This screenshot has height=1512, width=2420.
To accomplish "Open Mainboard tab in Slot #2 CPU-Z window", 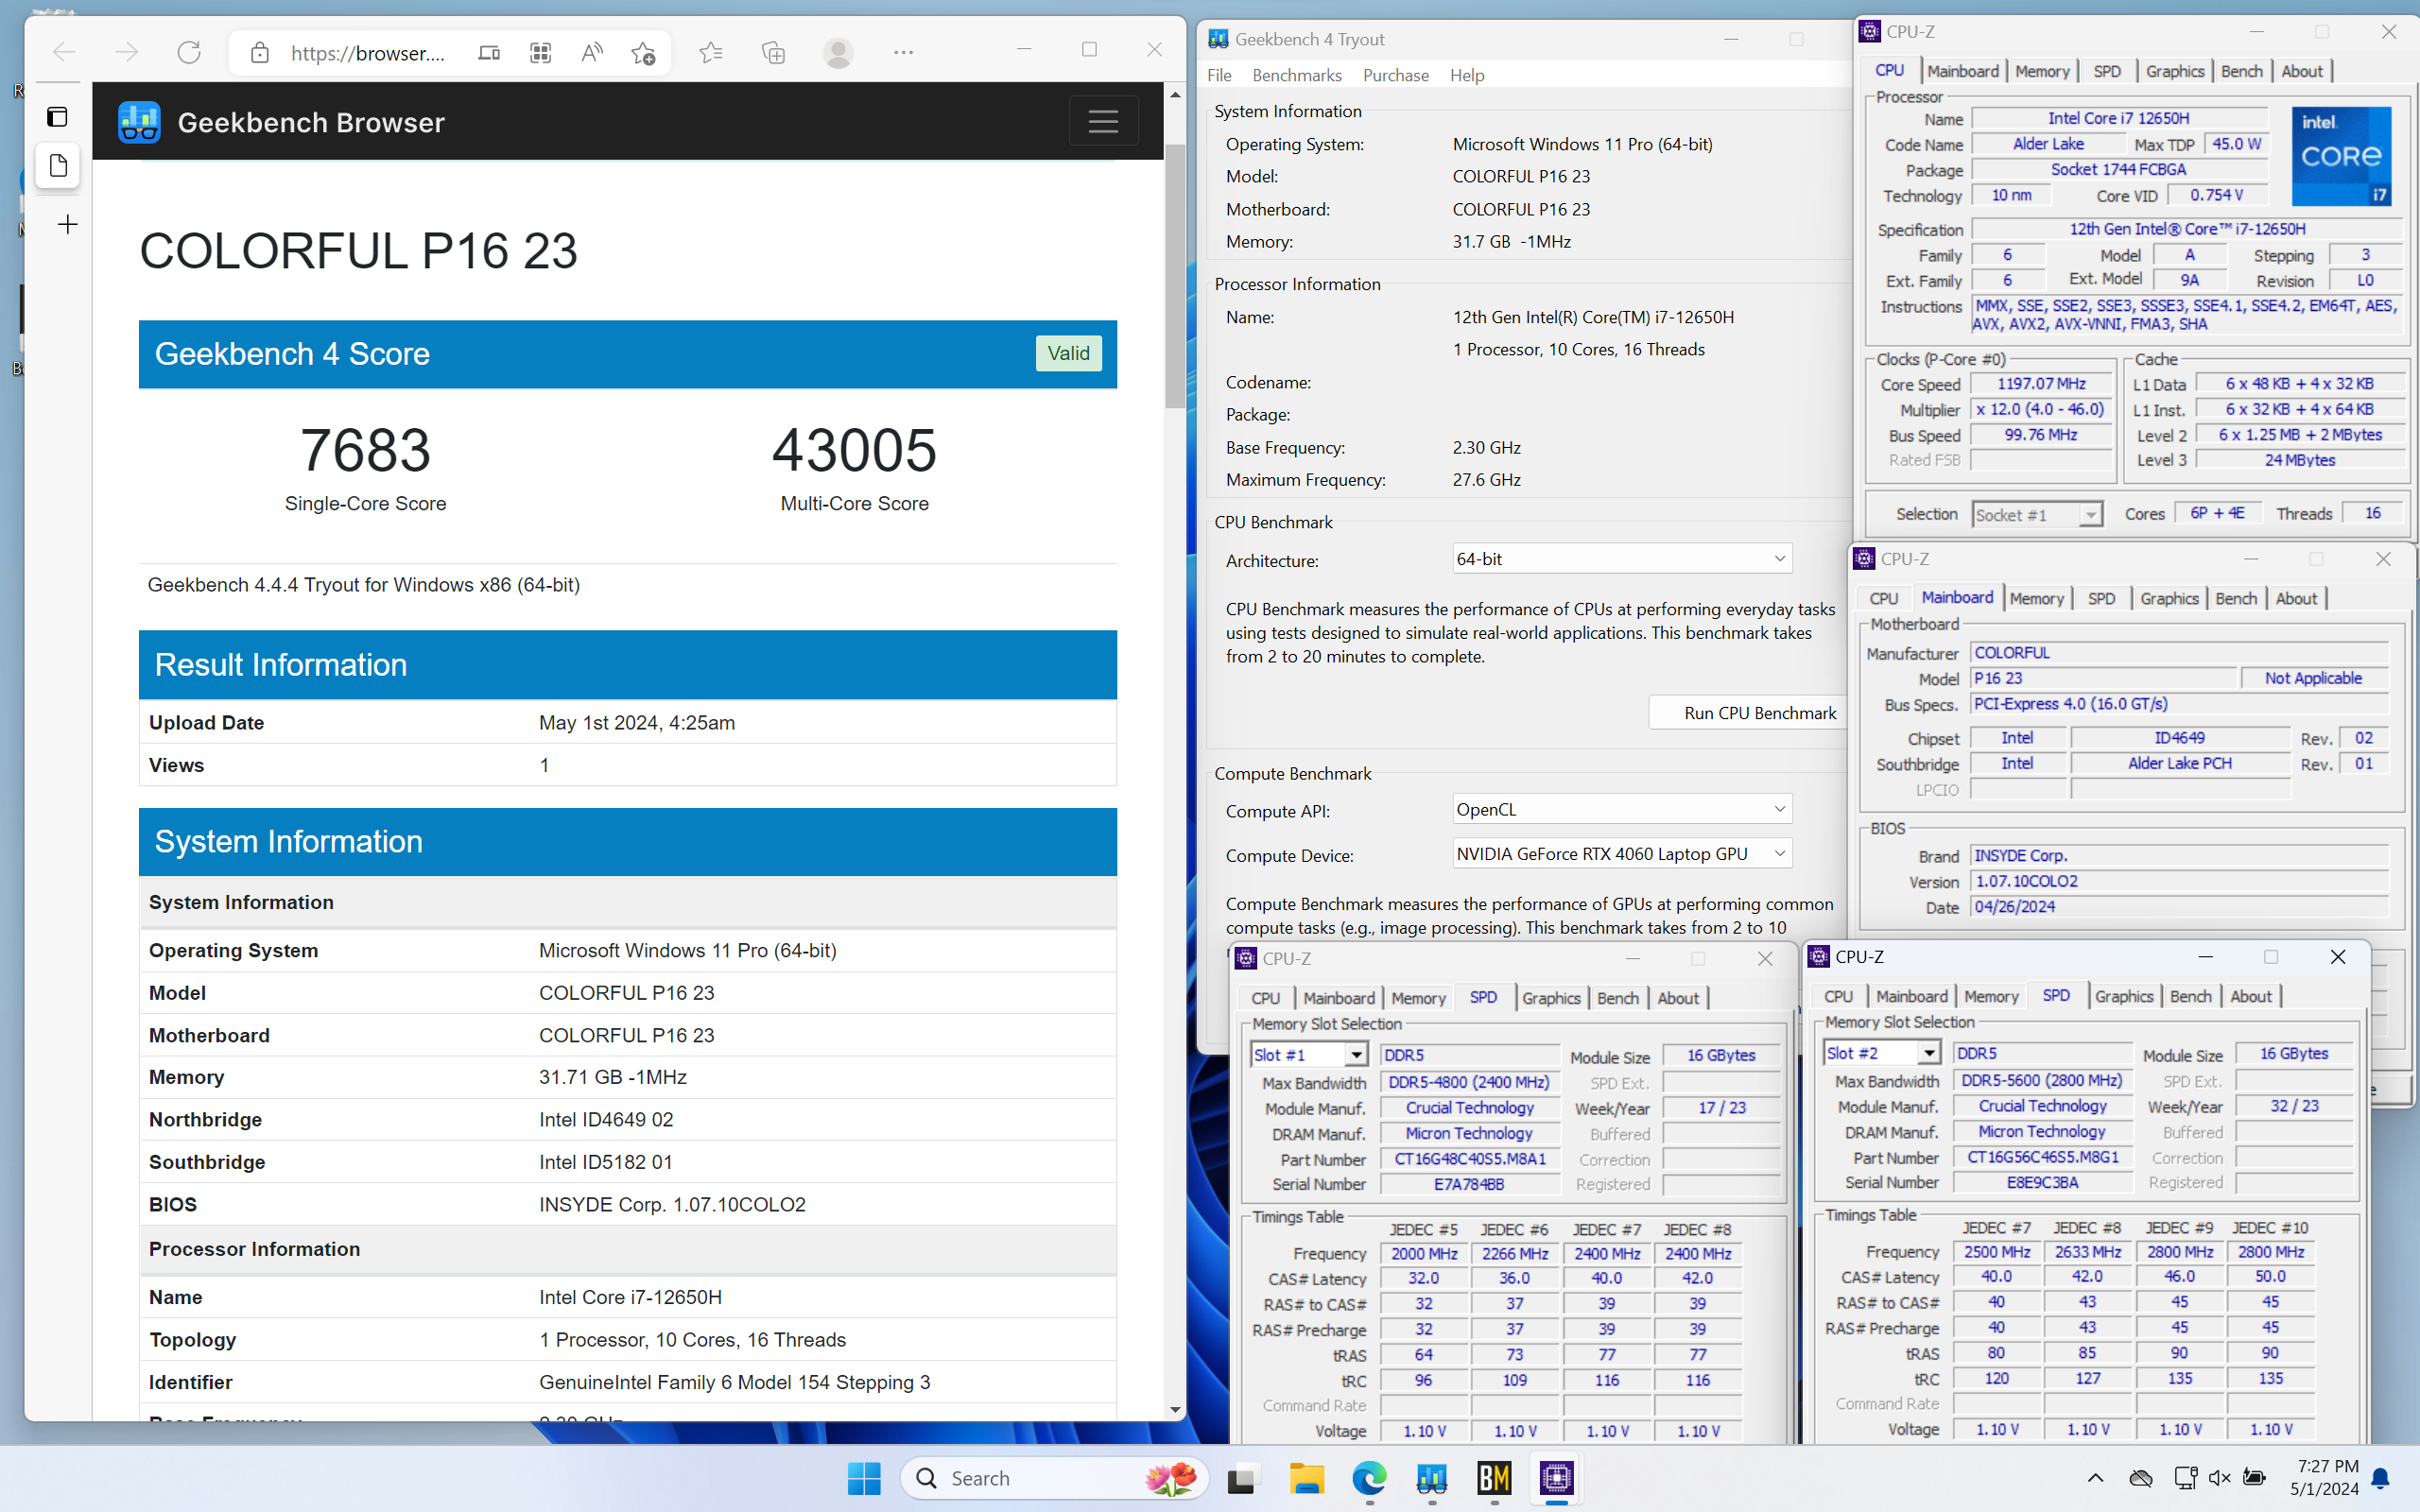I will point(1911,996).
